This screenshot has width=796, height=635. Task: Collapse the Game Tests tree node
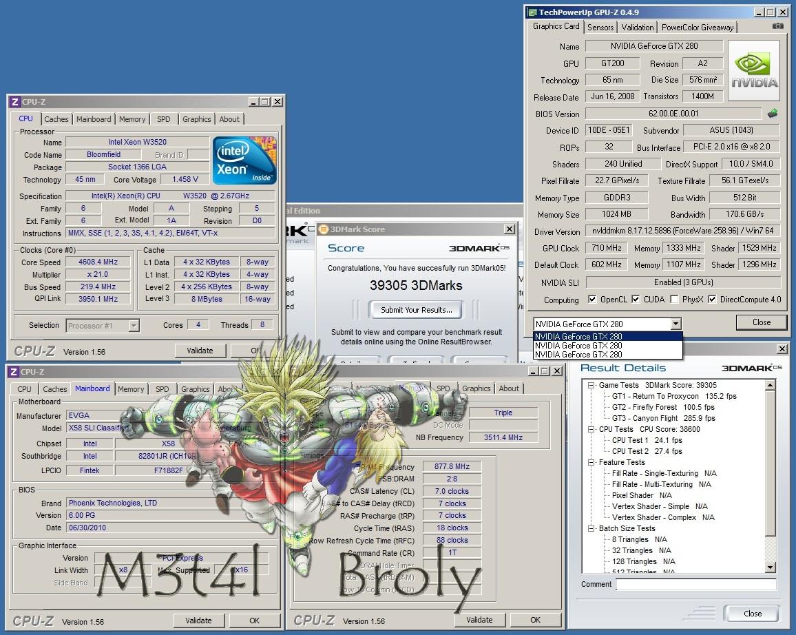591,385
